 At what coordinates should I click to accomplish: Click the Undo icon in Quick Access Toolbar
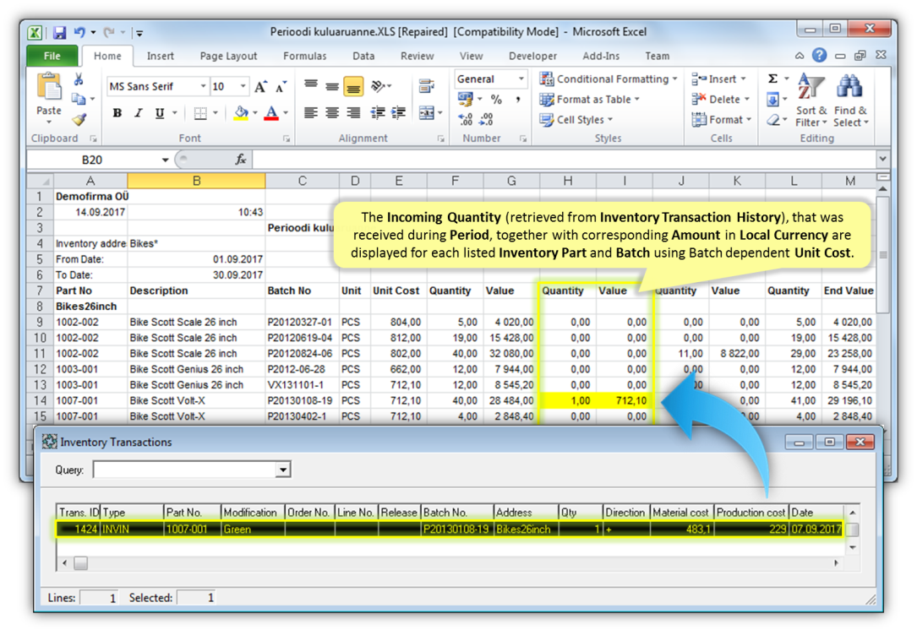[79, 32]
